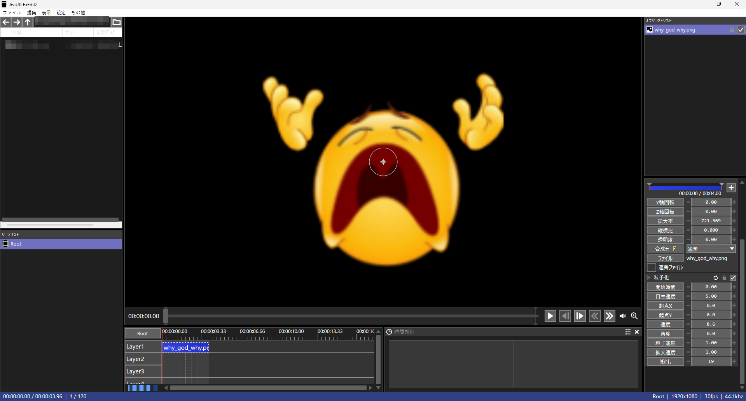The image size is (746, 401).
Task: Click the ファイル button to choose image
Action: 665,258
